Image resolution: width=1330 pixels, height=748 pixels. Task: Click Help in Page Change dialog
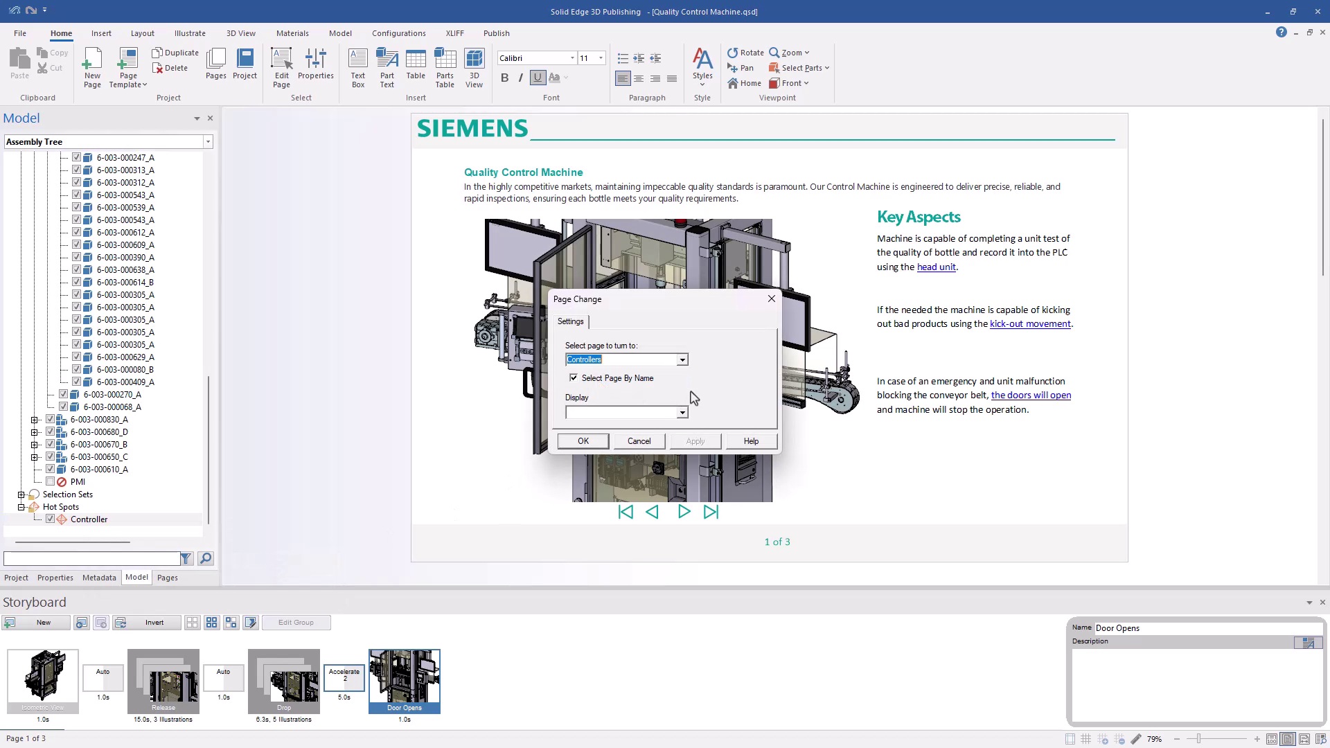click(x=751, y=441)
